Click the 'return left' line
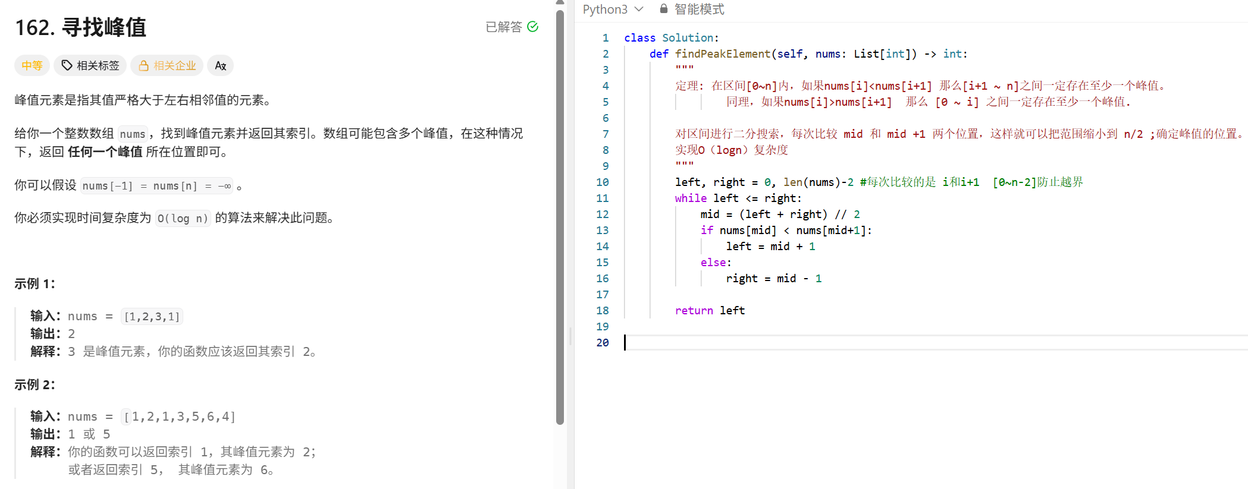 coord(710,311)
